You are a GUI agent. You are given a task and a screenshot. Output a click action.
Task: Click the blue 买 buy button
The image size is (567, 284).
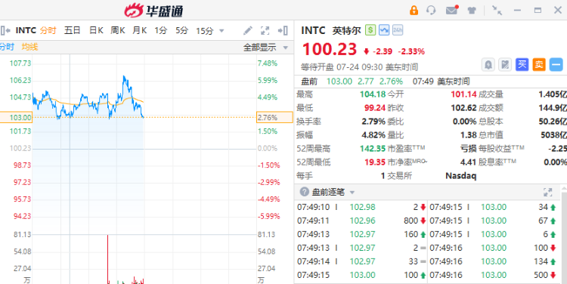coord(522,65)
